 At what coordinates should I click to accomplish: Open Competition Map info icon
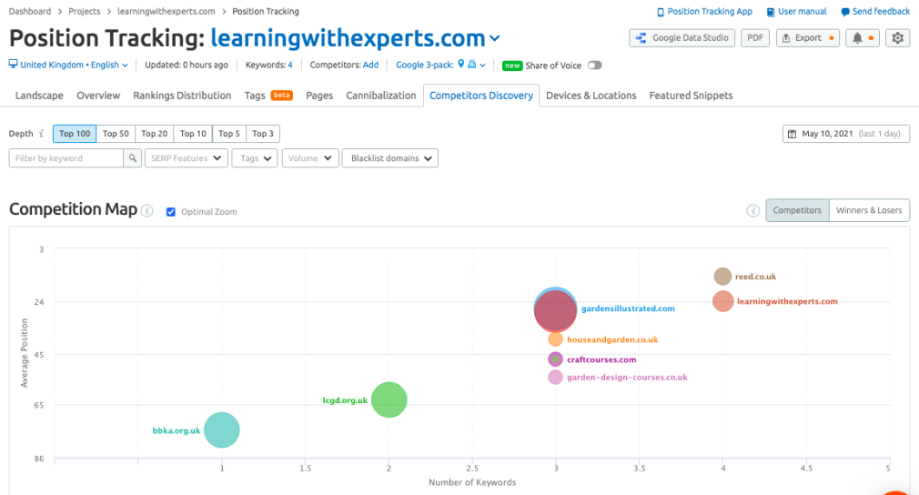[147, 211]
